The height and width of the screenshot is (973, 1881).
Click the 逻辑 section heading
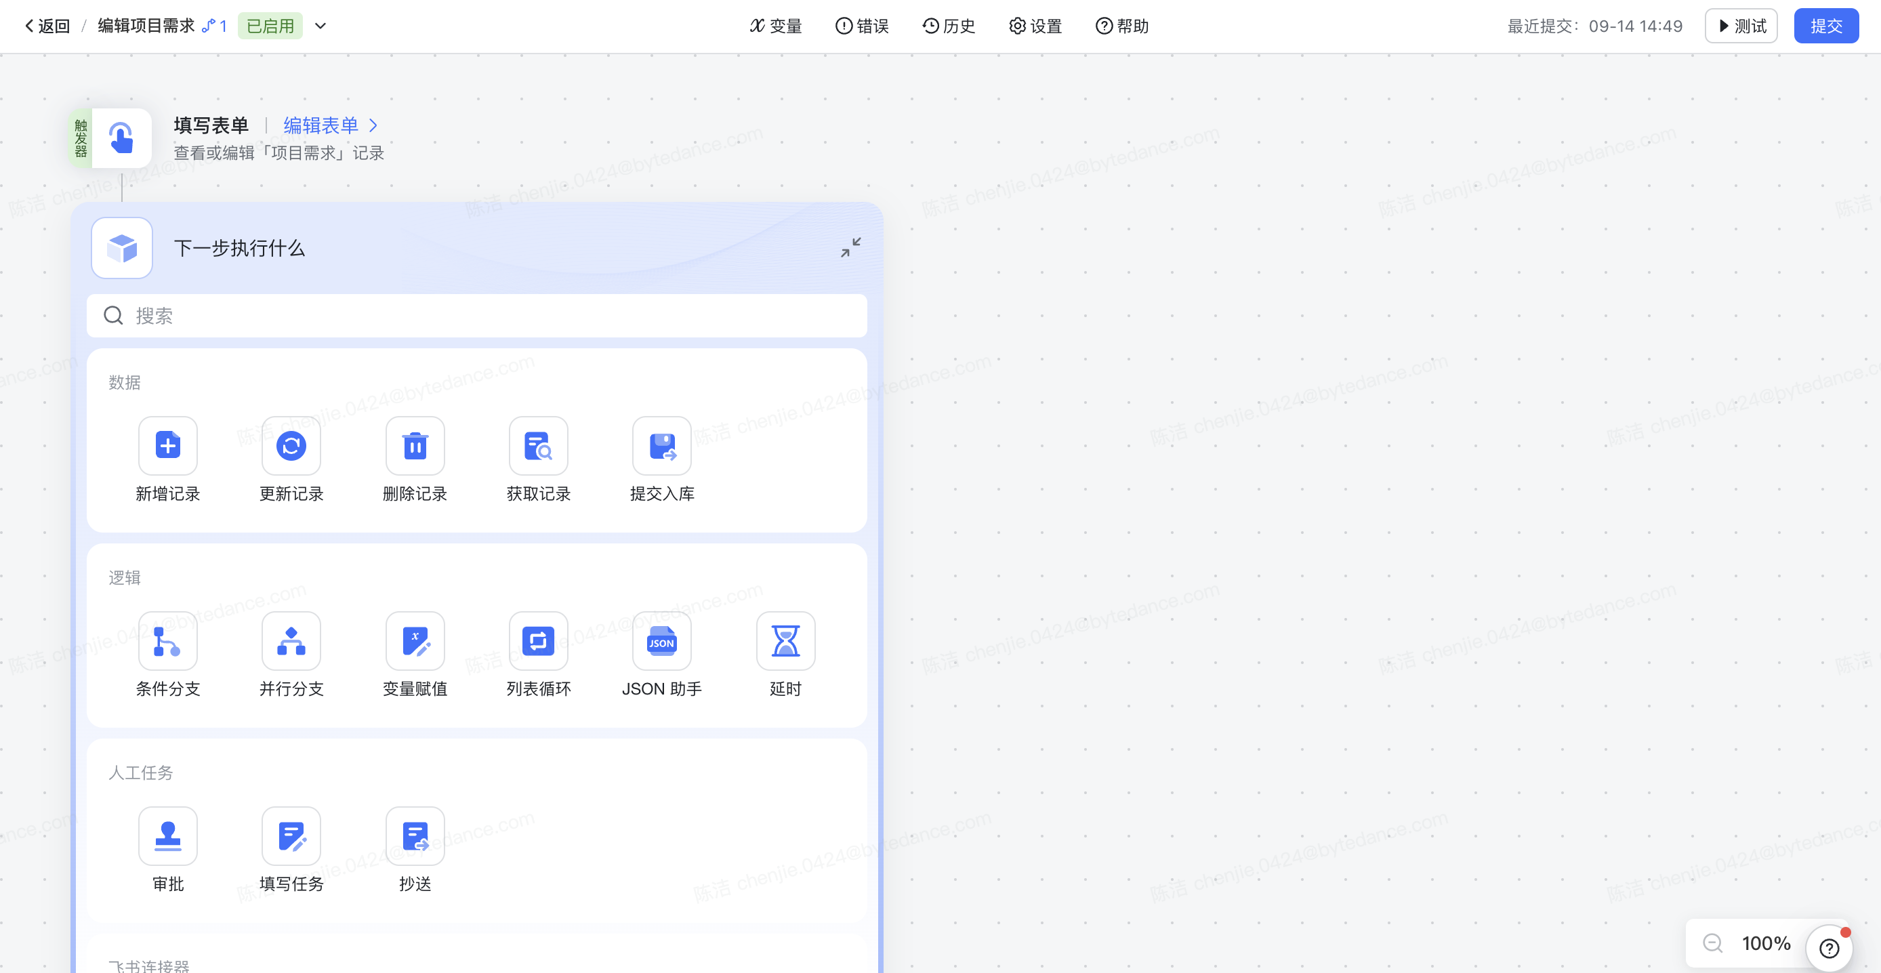(125, 577)
